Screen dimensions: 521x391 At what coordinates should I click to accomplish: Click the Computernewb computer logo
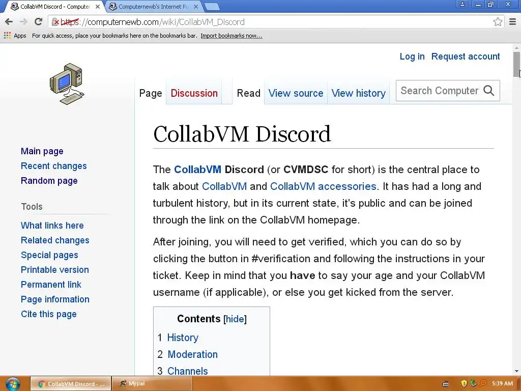tap(67, 84)
